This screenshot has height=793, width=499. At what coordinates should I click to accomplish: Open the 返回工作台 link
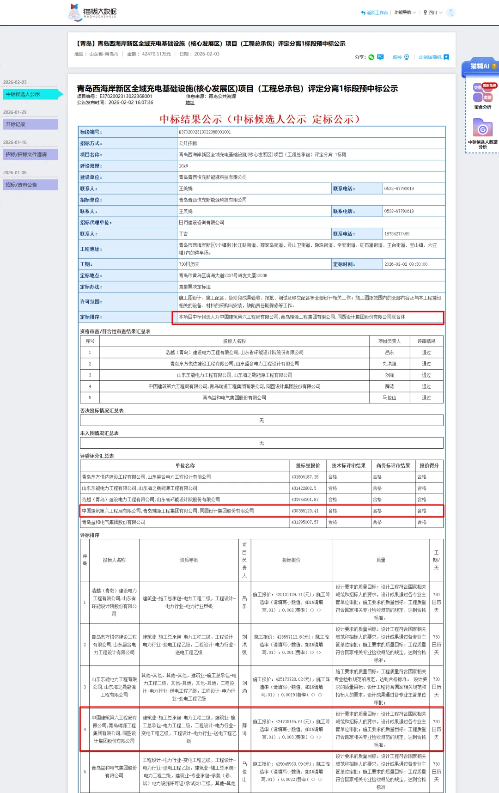[x=377, y=12]
